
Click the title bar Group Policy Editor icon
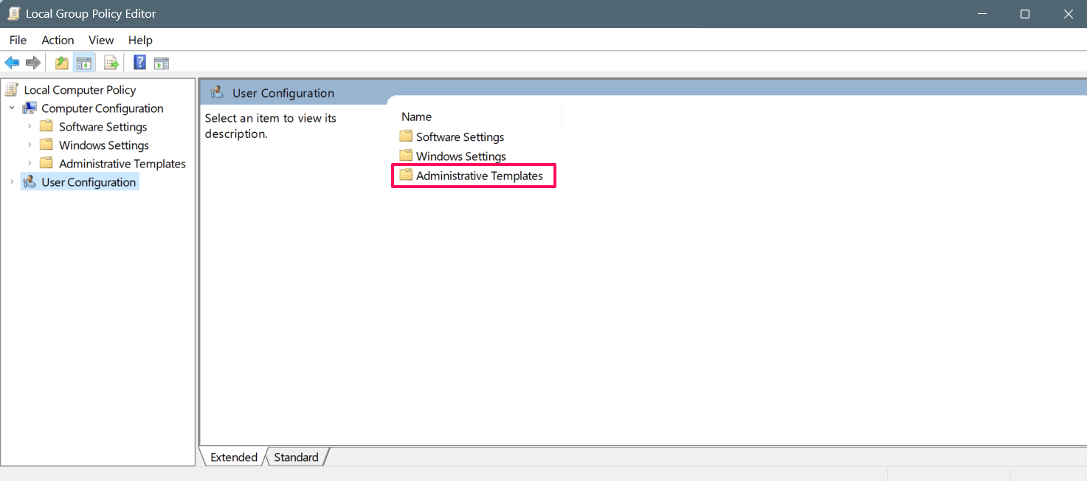(13, 14)
